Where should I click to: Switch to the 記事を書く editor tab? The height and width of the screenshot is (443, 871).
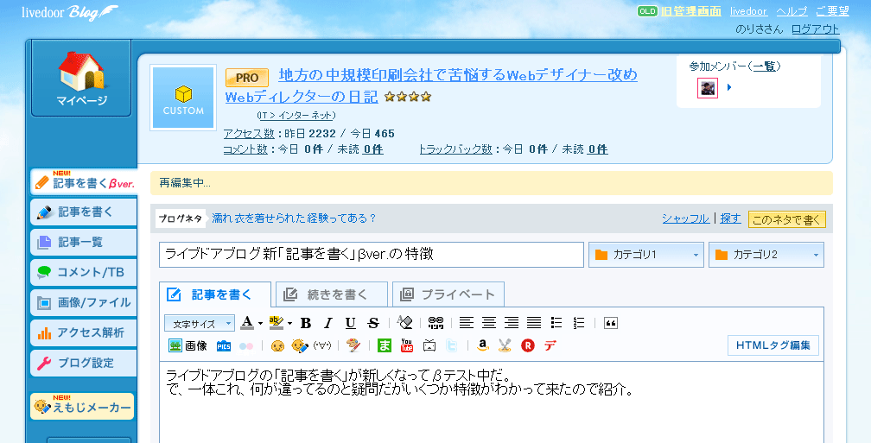[215, 294]
